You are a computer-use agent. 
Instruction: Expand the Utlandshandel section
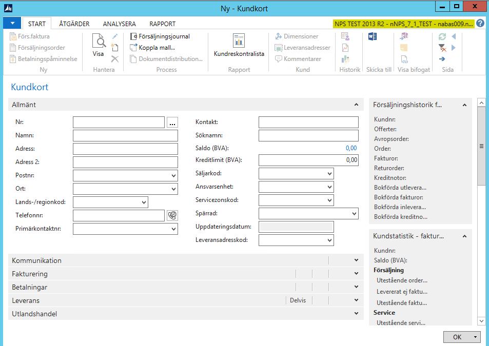pyautogui.click(x=356, y=314)
